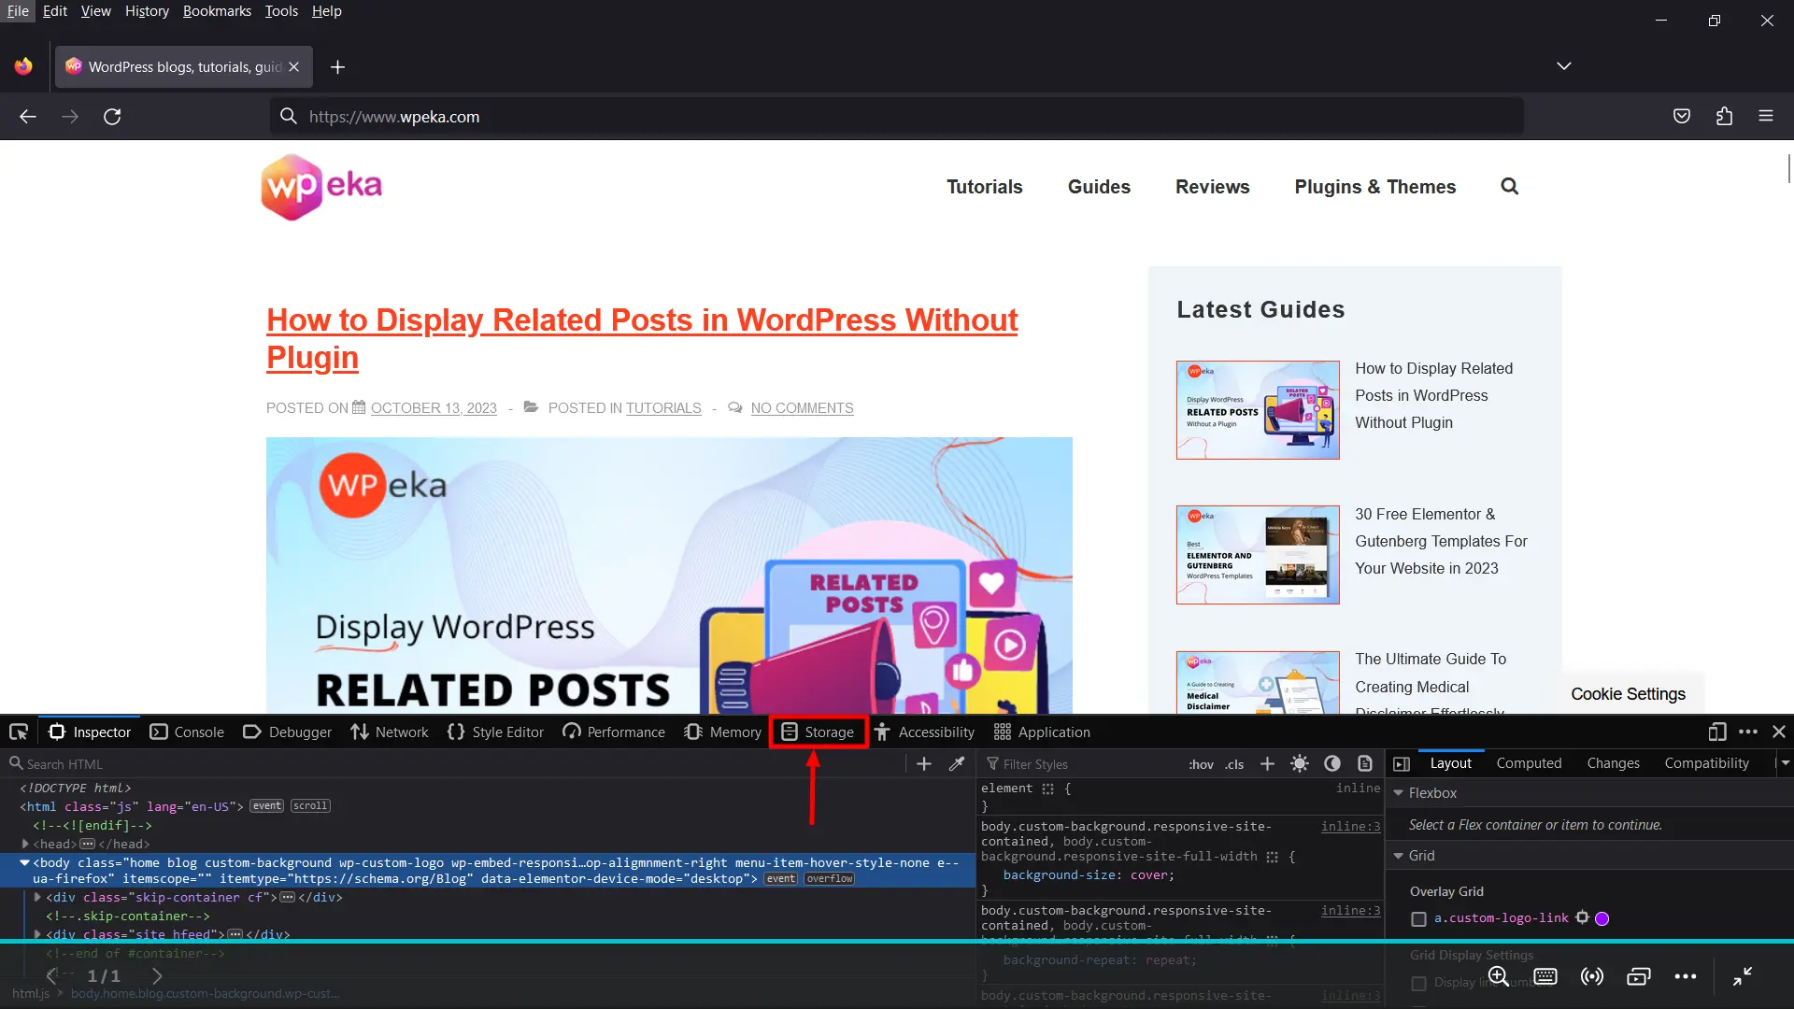The width and height of the screenshot is (1794, 1009).
Task: Open DevTools customize options menu
Action: 1748,732
